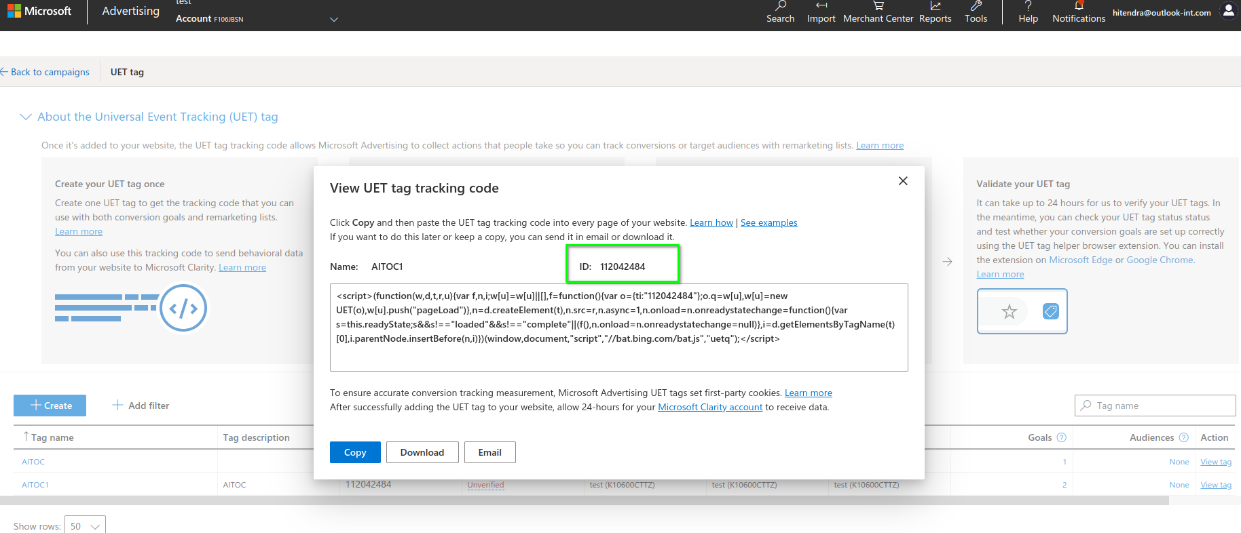This screenshot has height=533, width=1241.
Task: Open goals count 1 for AITOC
Action: coord(1064,462)
